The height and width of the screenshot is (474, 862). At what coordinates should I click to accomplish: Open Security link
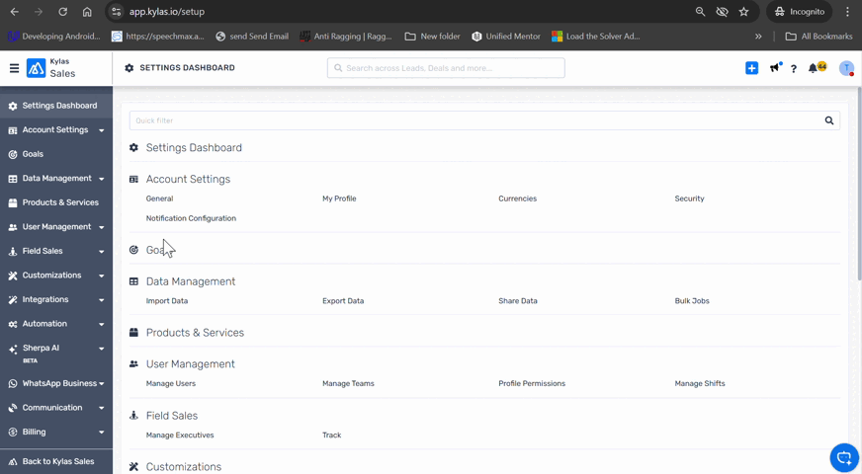(x=689, y=198)
